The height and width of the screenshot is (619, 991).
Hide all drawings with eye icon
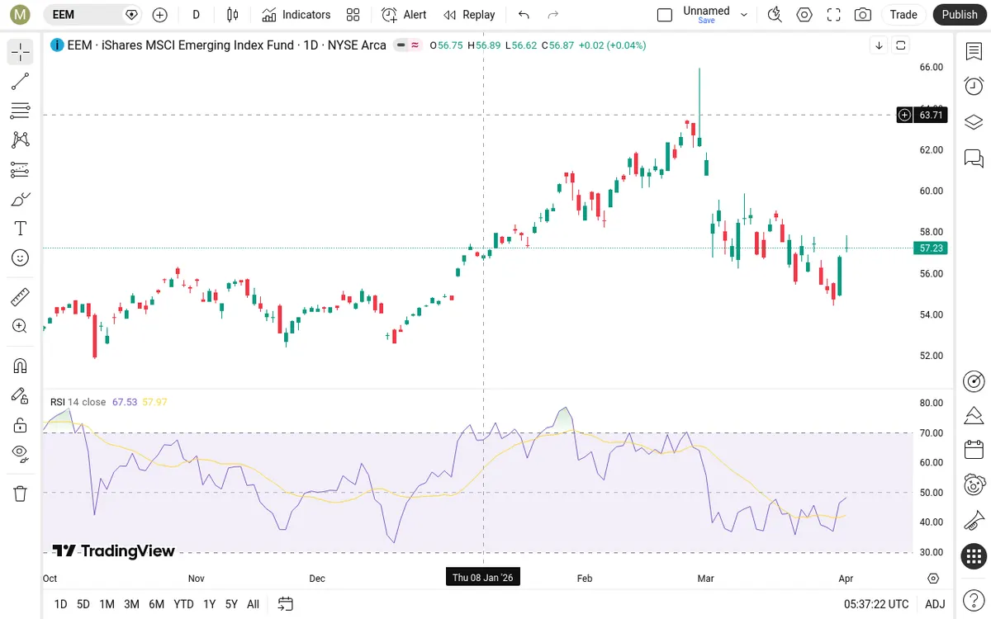pyautogui.click(x=21, y=454)
